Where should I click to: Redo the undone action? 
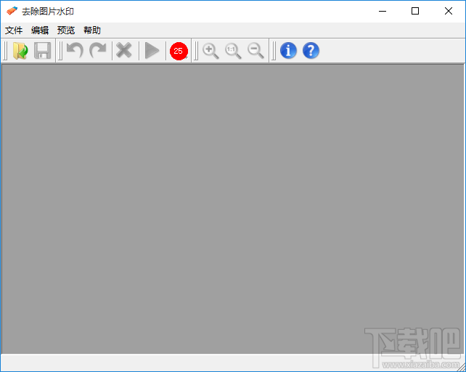click(x=98, y=51)
